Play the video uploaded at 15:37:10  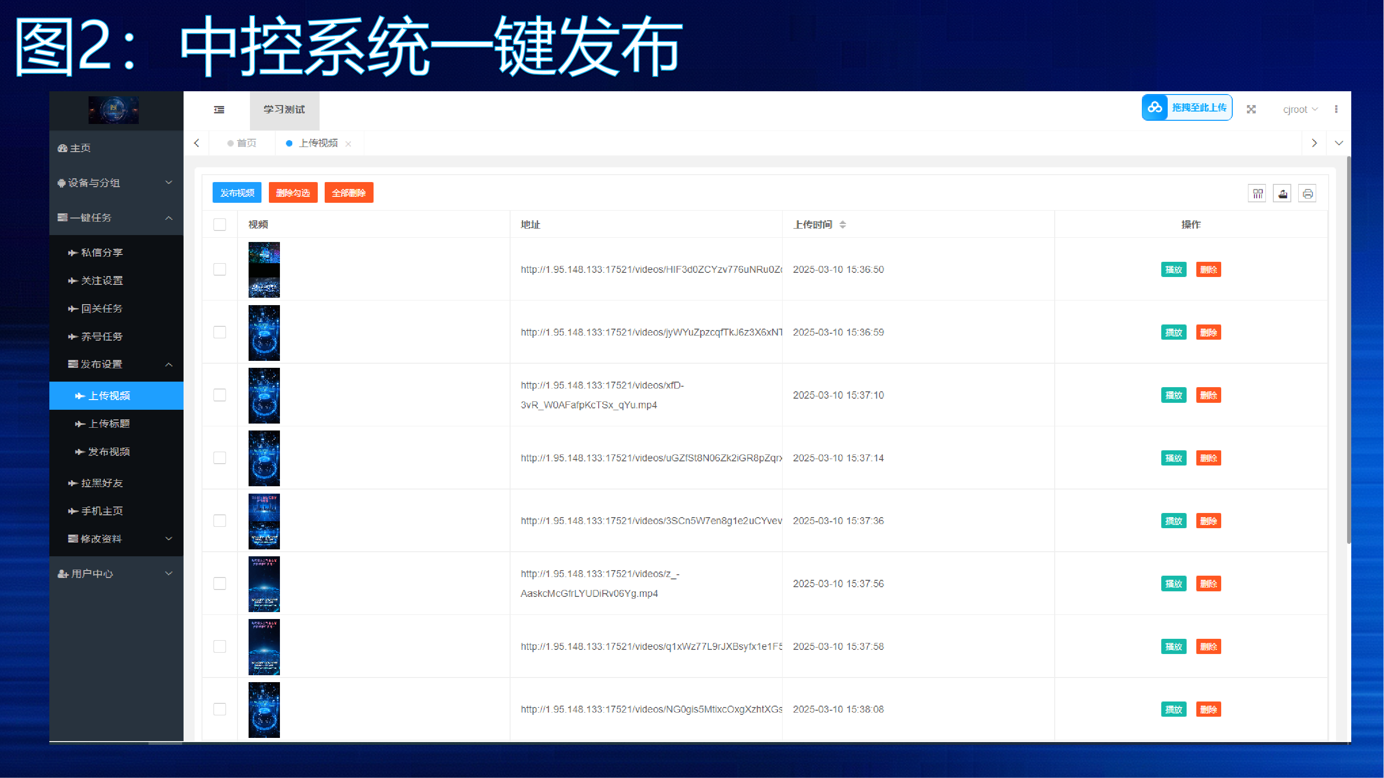(1173, 395)
